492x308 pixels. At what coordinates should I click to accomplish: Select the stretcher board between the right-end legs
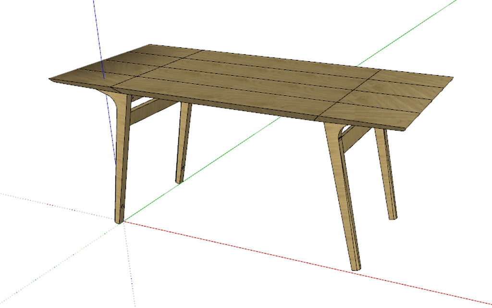[356, 138]
